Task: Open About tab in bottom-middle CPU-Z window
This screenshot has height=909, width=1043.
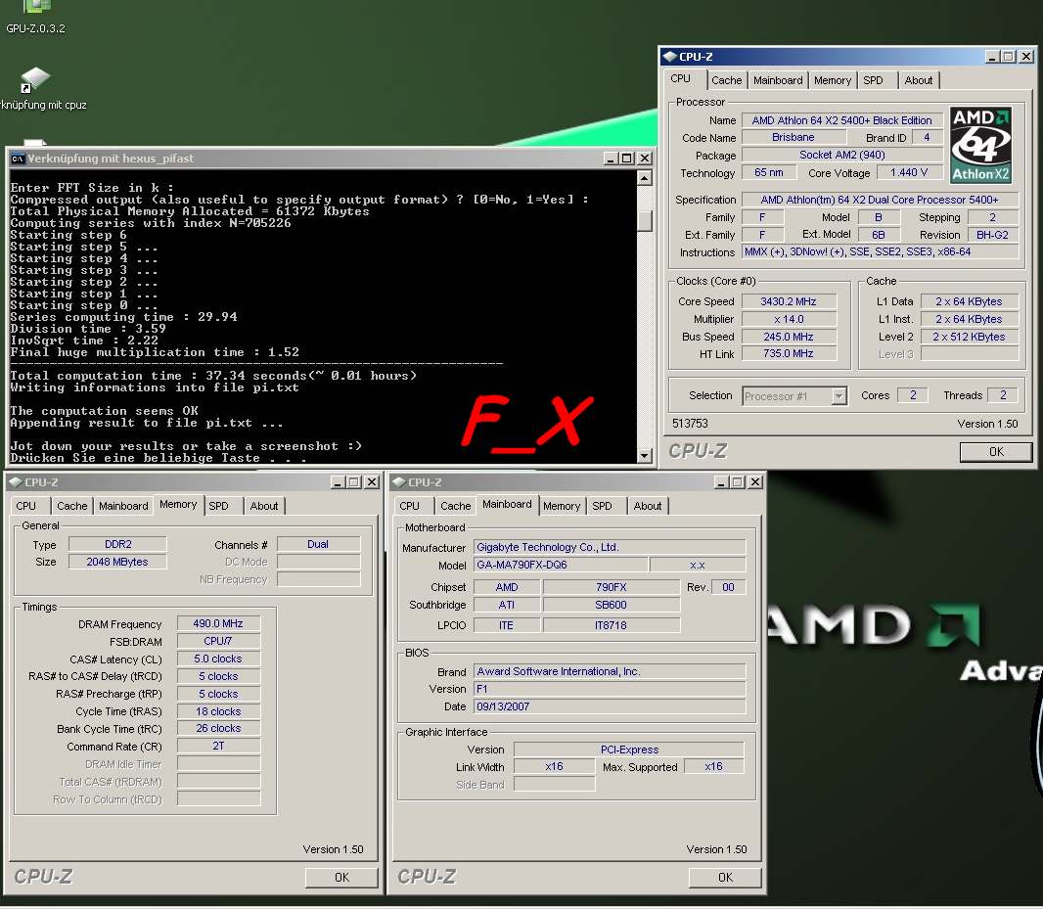Action: 647,507
